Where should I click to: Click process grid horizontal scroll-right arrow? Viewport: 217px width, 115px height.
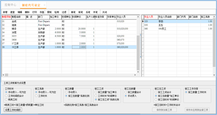[135, 75]
